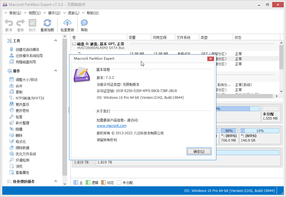The width and height of the screenshot is (286, 197).
Task: Click the 动态 dynamic legend swatch
Action: tap(104, 182)
